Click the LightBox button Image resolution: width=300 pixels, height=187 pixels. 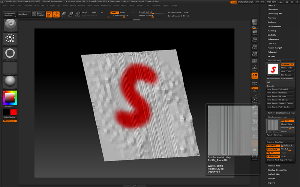[24, 14]
